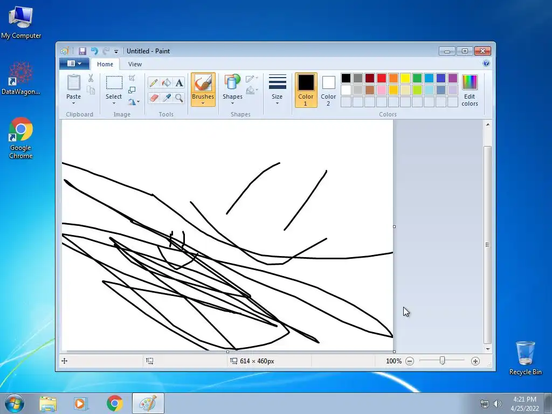
Task: Switch to the View ribbon tab
Action: click(x=135, y=64)
